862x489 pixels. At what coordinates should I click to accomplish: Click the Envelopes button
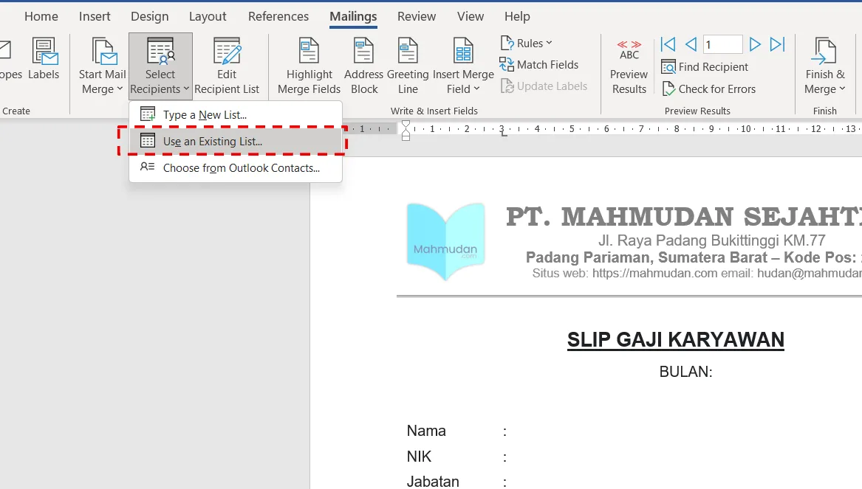point(10,59)
